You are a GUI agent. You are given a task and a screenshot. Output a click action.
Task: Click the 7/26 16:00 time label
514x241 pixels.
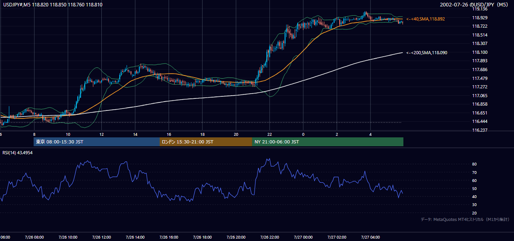(169, 237)
